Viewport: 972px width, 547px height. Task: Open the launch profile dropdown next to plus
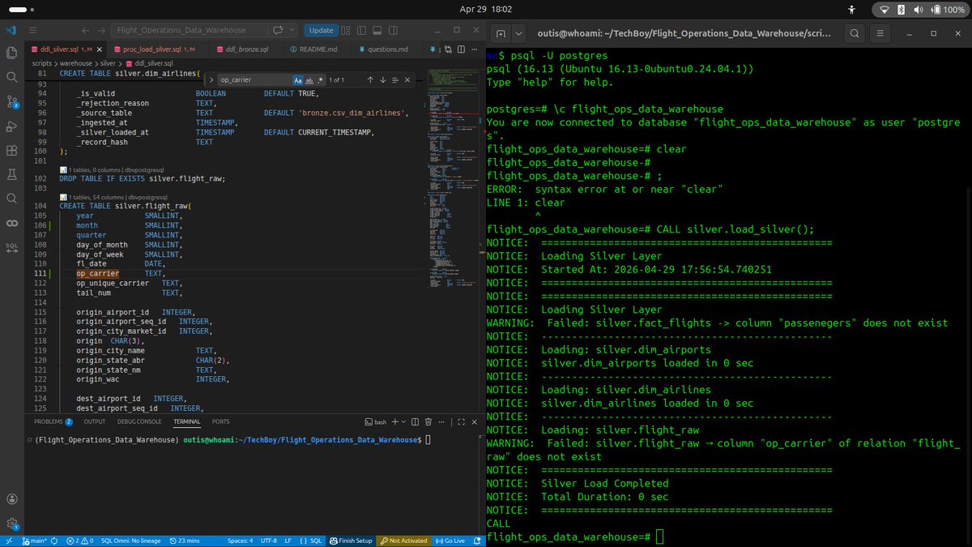pos(403,421)
